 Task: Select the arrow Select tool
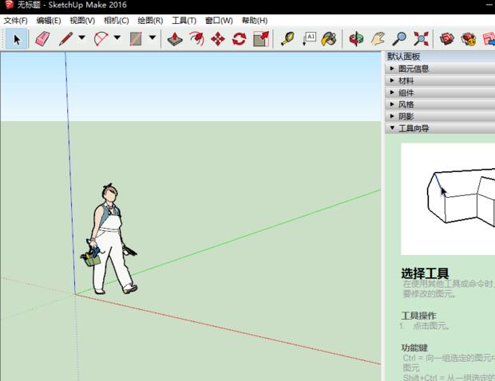pos(18,38)
